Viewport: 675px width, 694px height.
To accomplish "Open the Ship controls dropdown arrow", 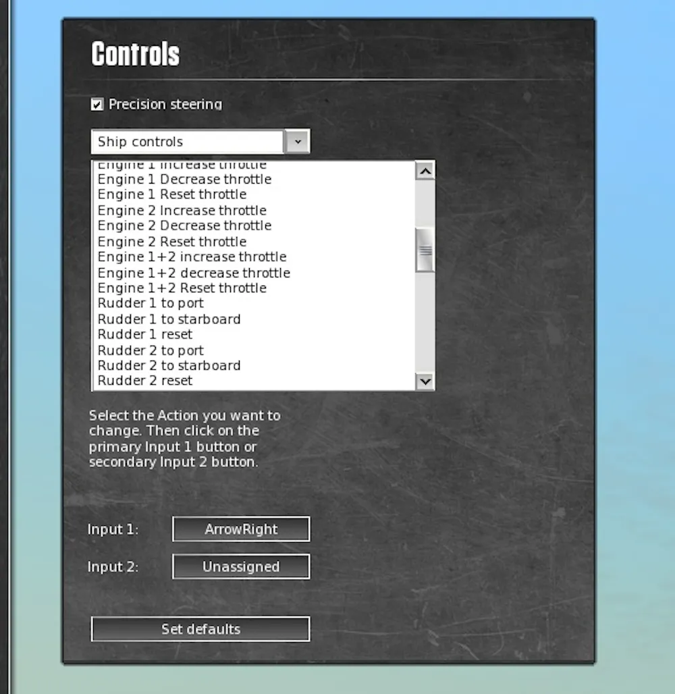I will [297, 142].
